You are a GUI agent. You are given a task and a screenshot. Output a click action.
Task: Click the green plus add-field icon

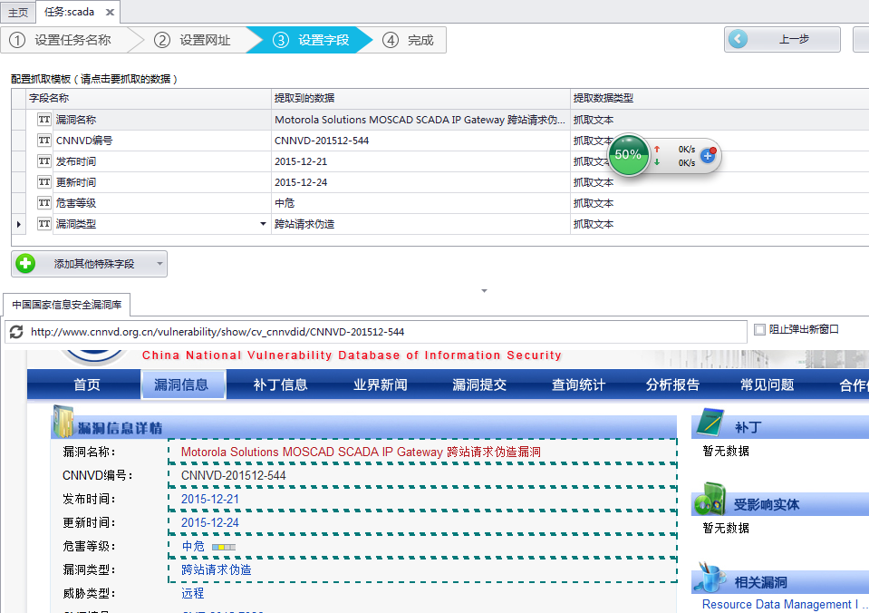click(x=25, y=264)
